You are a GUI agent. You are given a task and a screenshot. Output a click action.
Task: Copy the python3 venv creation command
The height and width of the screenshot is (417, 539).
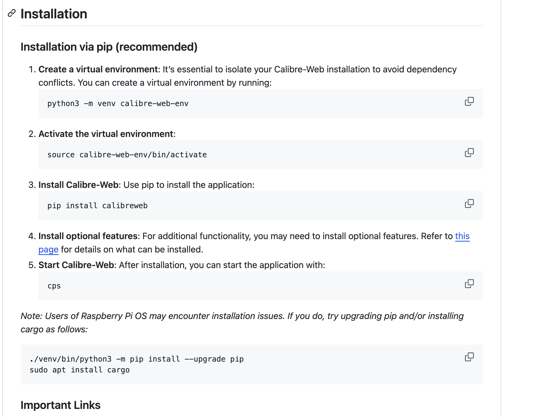469,101
